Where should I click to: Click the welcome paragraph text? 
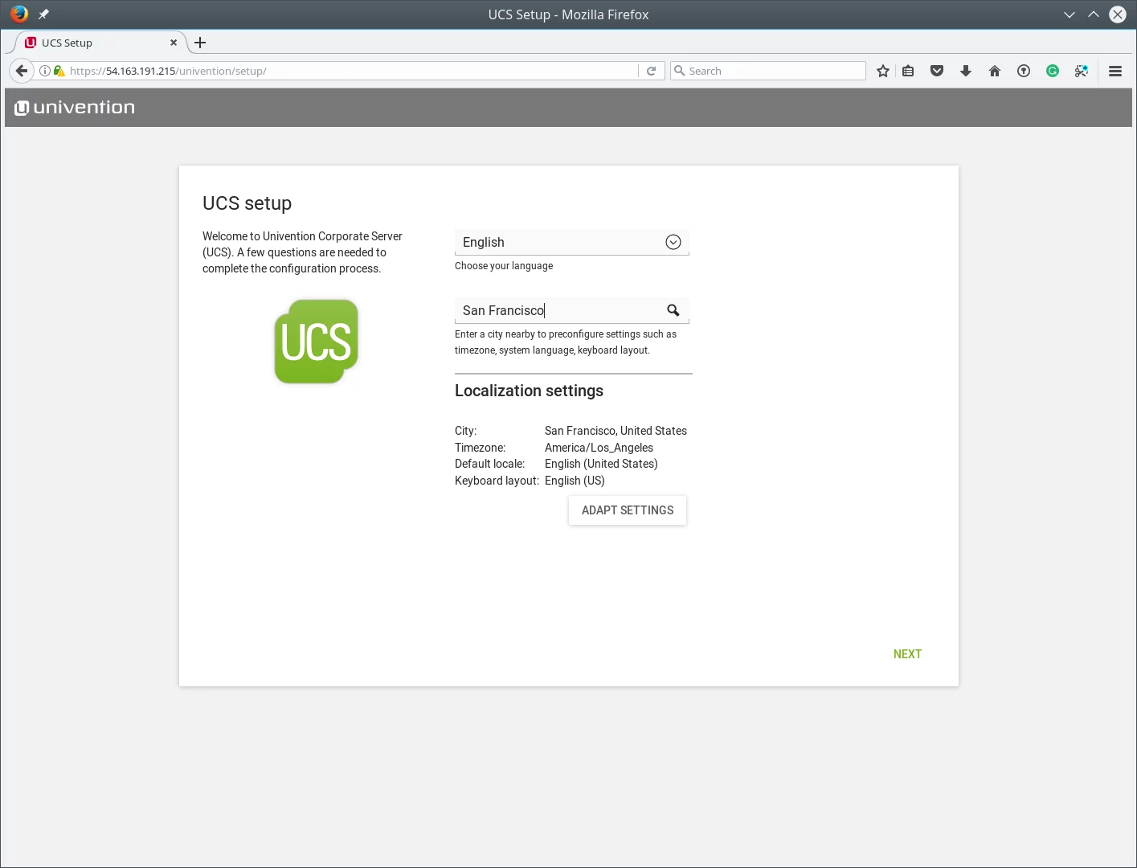(302, 252)
